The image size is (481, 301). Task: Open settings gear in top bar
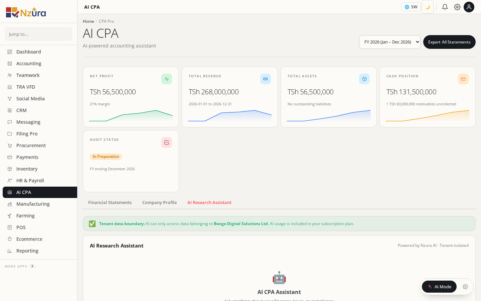[x=457, y=7]
